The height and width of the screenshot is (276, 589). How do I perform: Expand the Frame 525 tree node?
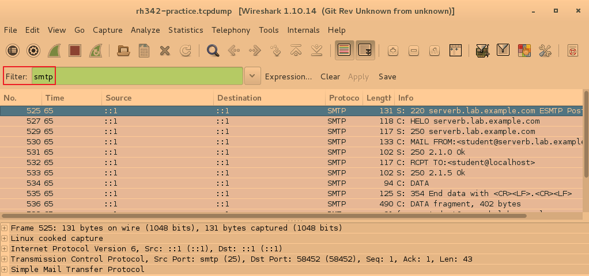pos(5,228)
